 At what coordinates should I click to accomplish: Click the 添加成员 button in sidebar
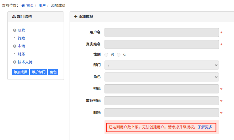(20, 72)
